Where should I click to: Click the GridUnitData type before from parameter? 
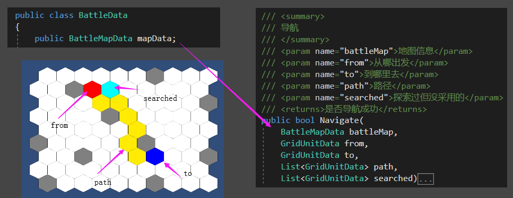310,144
